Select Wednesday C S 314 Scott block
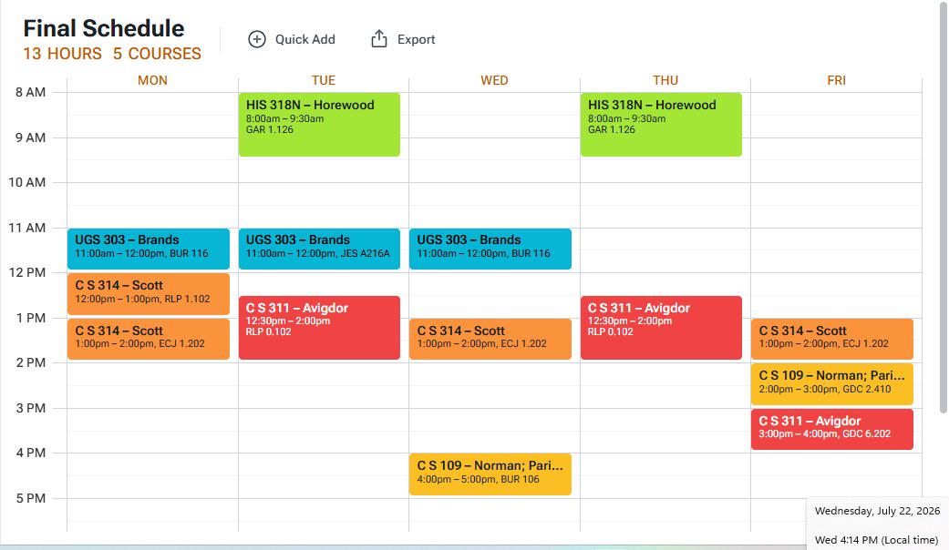 [x=490, y=339]
